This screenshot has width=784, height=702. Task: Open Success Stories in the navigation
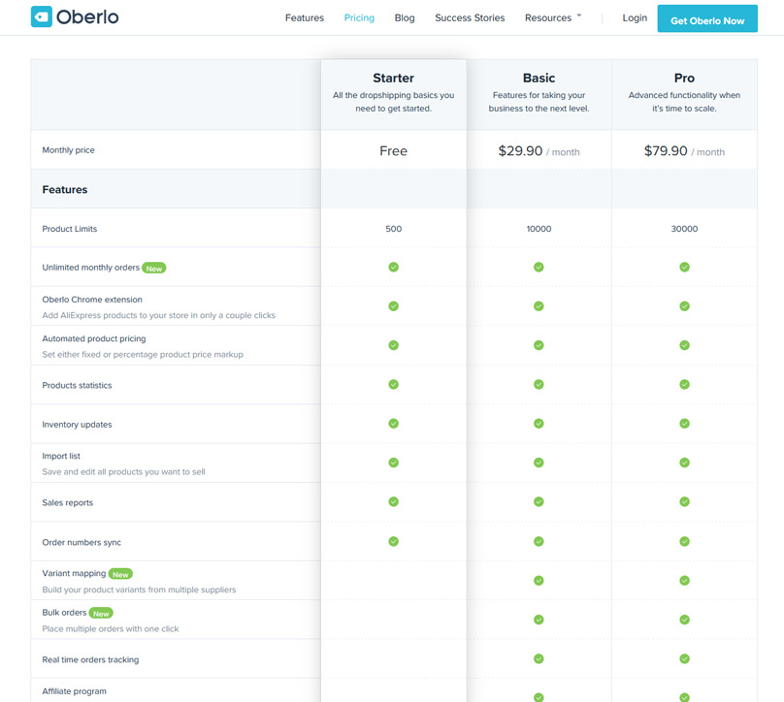point(470,18)
